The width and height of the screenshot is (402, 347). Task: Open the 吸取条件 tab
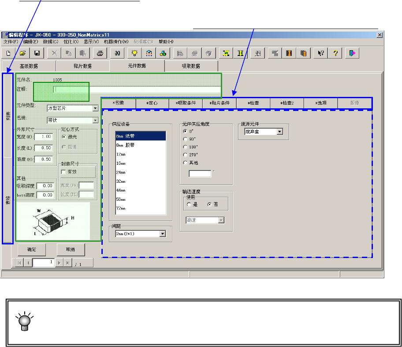pyautogui.click(x=186, y=103)
